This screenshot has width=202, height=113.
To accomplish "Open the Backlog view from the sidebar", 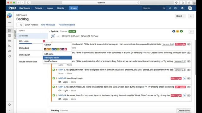I will [9, 30].
